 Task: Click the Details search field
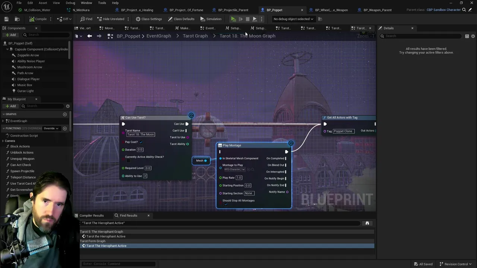(x=421, y=36)
